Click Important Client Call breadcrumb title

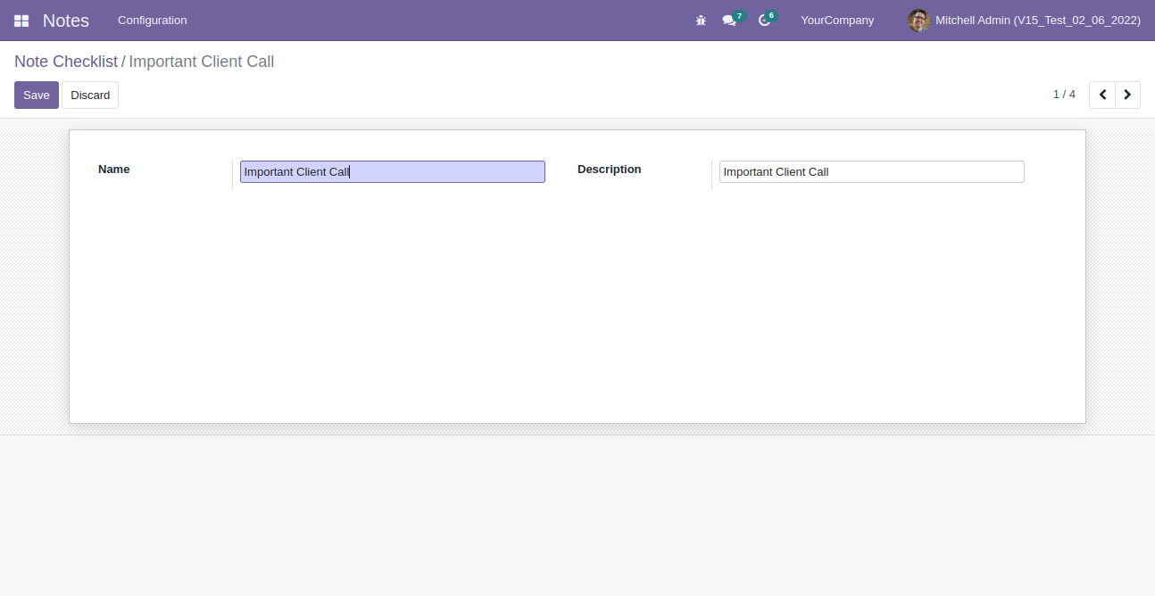[201, 62]
